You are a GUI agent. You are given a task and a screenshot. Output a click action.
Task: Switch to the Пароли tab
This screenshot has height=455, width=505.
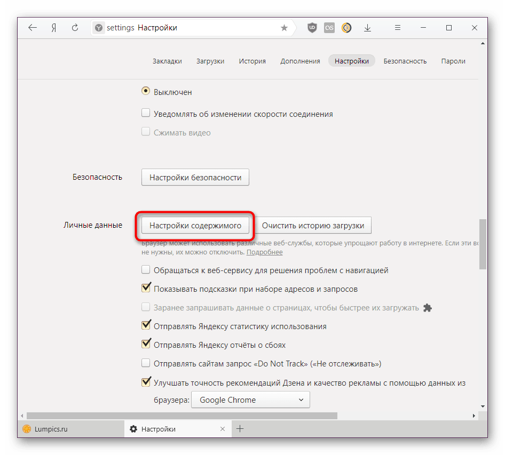pos(453,61)
